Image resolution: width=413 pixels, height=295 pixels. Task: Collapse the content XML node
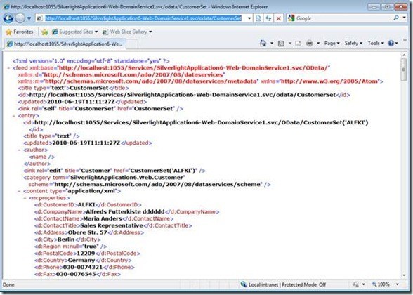tap(19, 191)
